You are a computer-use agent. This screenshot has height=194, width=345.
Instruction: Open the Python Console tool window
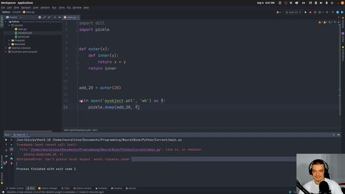point(82,188)
